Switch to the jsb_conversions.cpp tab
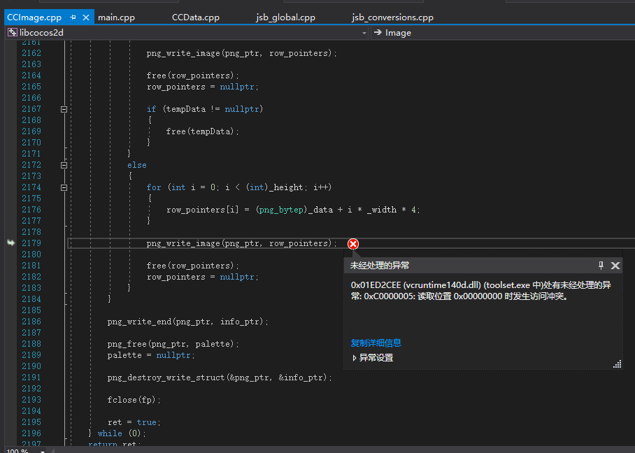Screen dimensions: 635x453 click(x=392, y=17)
